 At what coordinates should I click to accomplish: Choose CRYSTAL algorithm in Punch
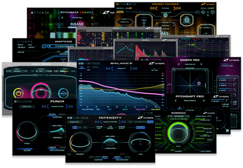coord(52,114)
